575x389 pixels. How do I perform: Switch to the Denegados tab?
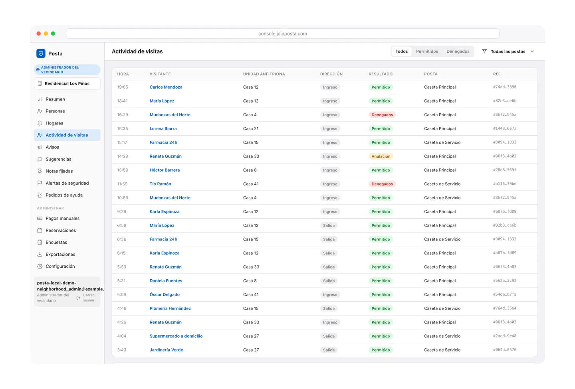click(458, 51)
